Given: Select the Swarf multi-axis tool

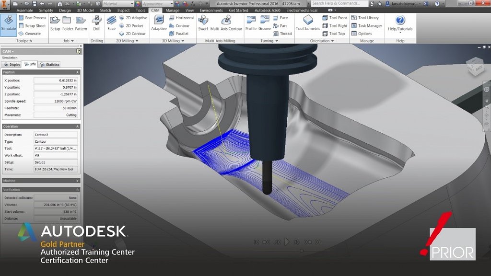Looking at the screenshot, I should click(203, 23).
